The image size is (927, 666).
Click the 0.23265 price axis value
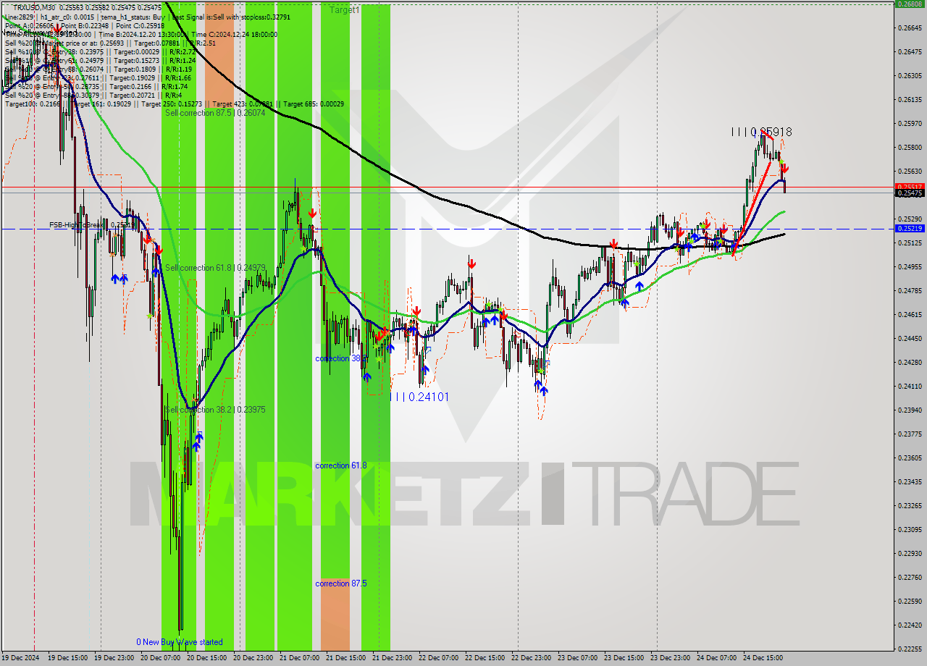tap(910, 505)
